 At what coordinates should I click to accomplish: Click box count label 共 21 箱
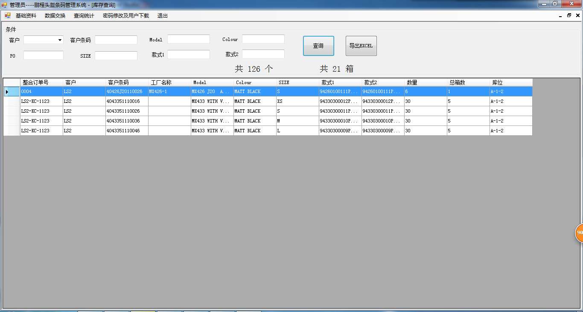[337, 69]
